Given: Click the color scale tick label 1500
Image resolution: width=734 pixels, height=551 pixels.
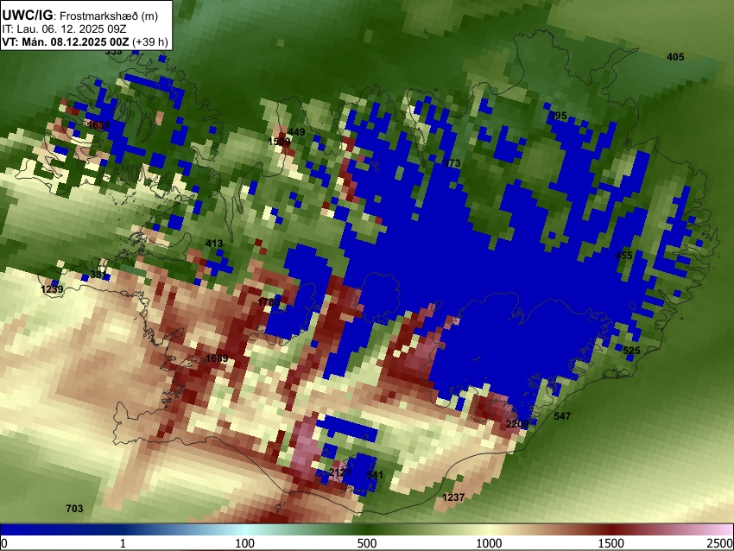Looking at the screenshot, I should pos(611,543).
